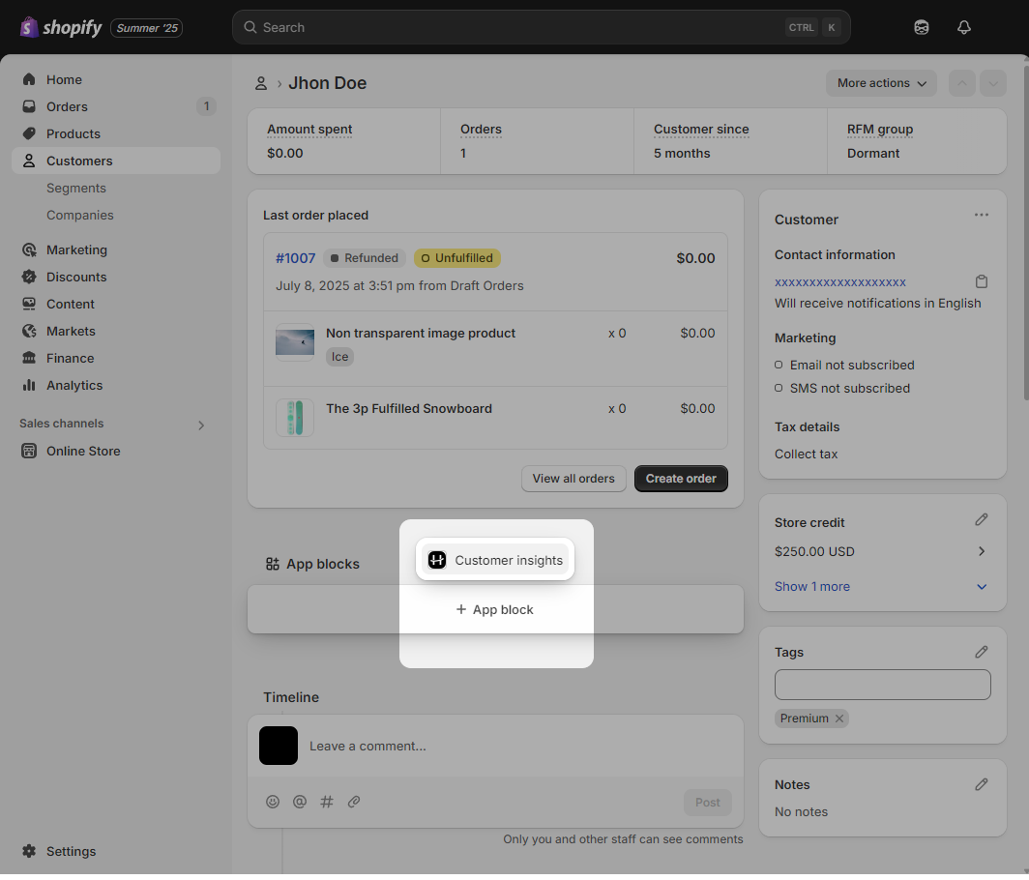Click the mention @ icon

pos(300,802)
